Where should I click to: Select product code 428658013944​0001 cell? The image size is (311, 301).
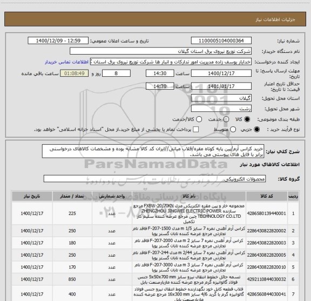coord(267,213)
